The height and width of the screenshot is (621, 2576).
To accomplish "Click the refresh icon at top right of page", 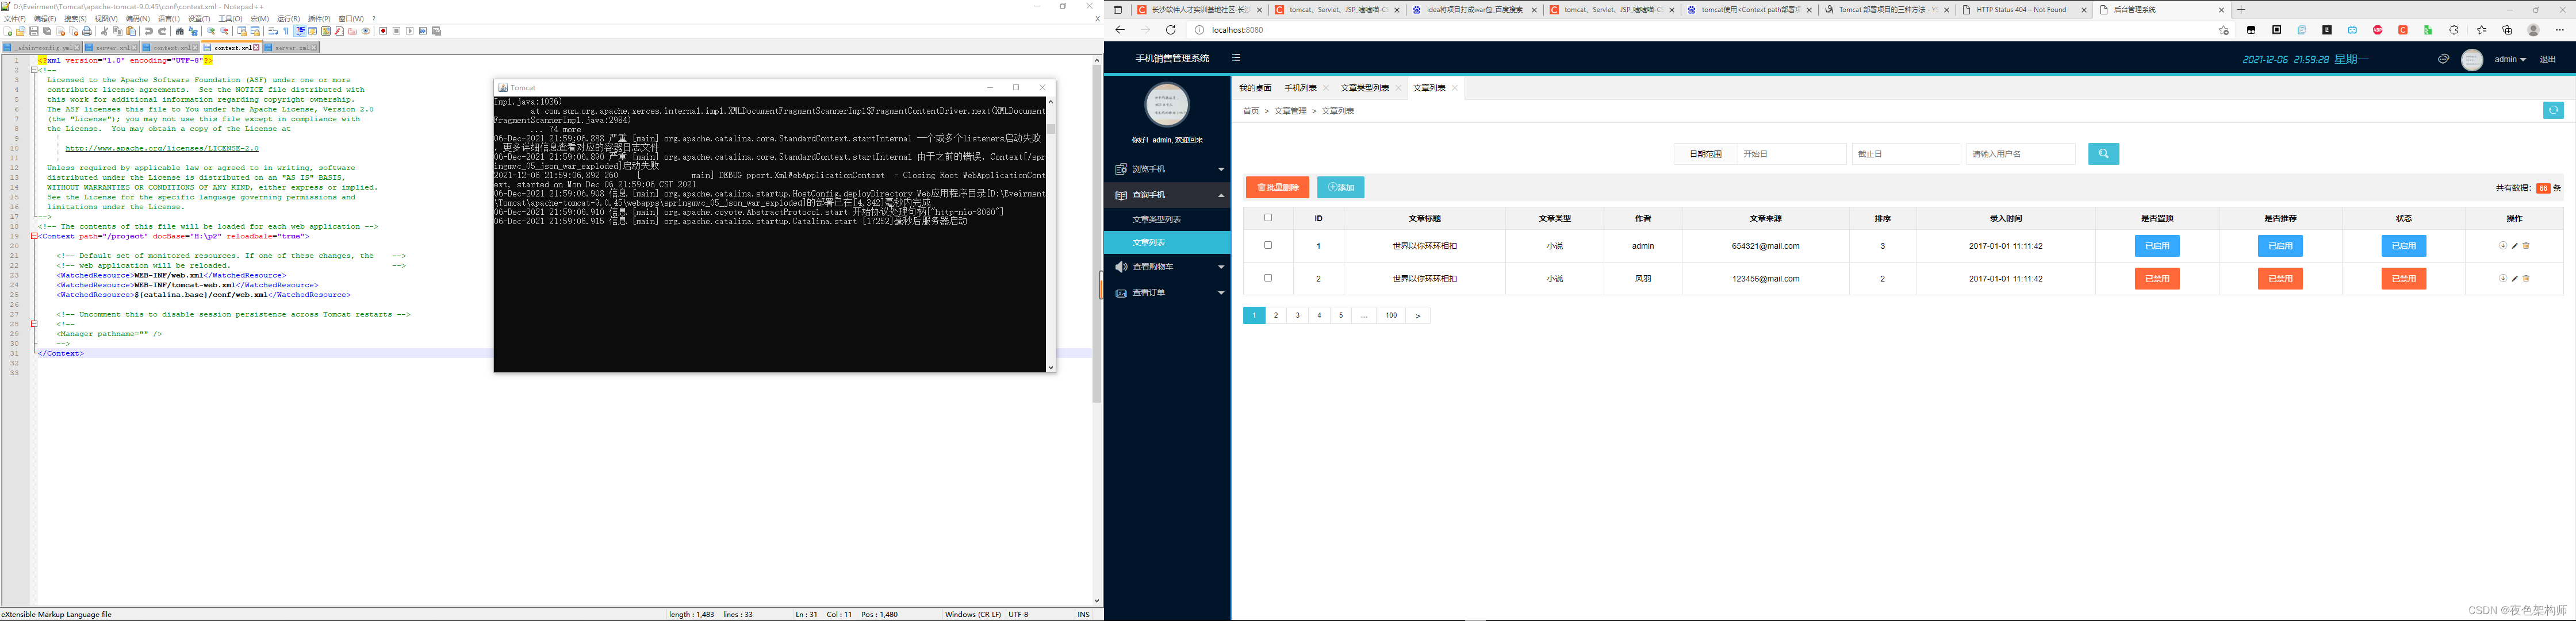I will 2553,111.
